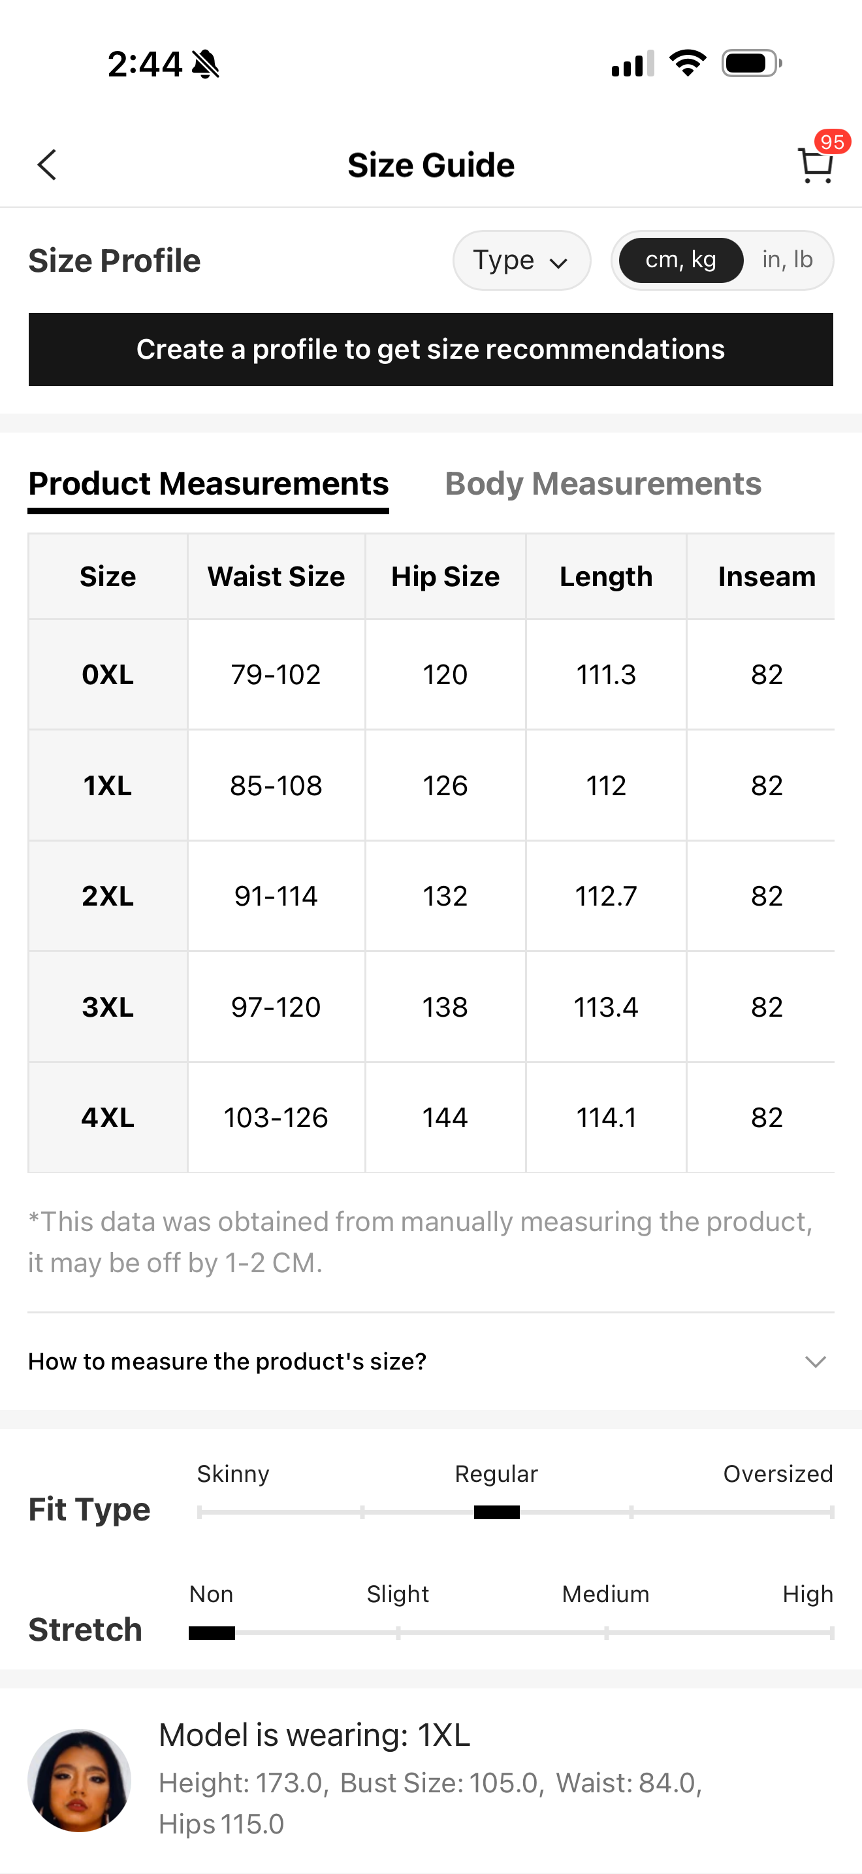Viewport: 862px width, 1874px height.
Task: Tap the muted bell status icon
Action: click(x=206, y=64)
